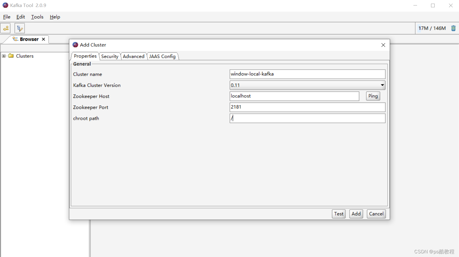Switch to the Security tab
The height and width of the screenshot is (257, 459).
click(110, 56)
